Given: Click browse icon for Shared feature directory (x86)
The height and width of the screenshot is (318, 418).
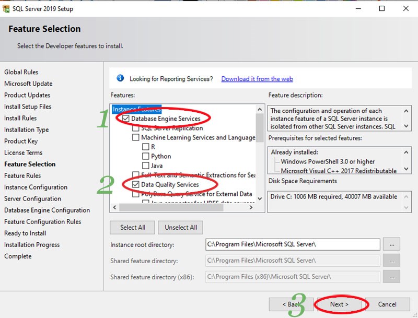Looking at the screenshot, I should tap(391, 277).
